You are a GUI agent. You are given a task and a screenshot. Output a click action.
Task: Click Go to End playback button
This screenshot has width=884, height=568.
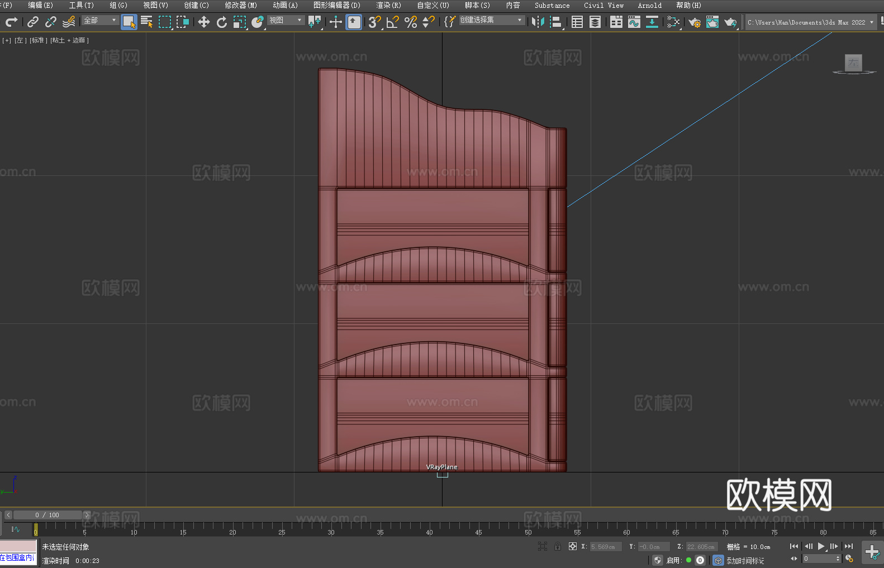click(849, 546)
